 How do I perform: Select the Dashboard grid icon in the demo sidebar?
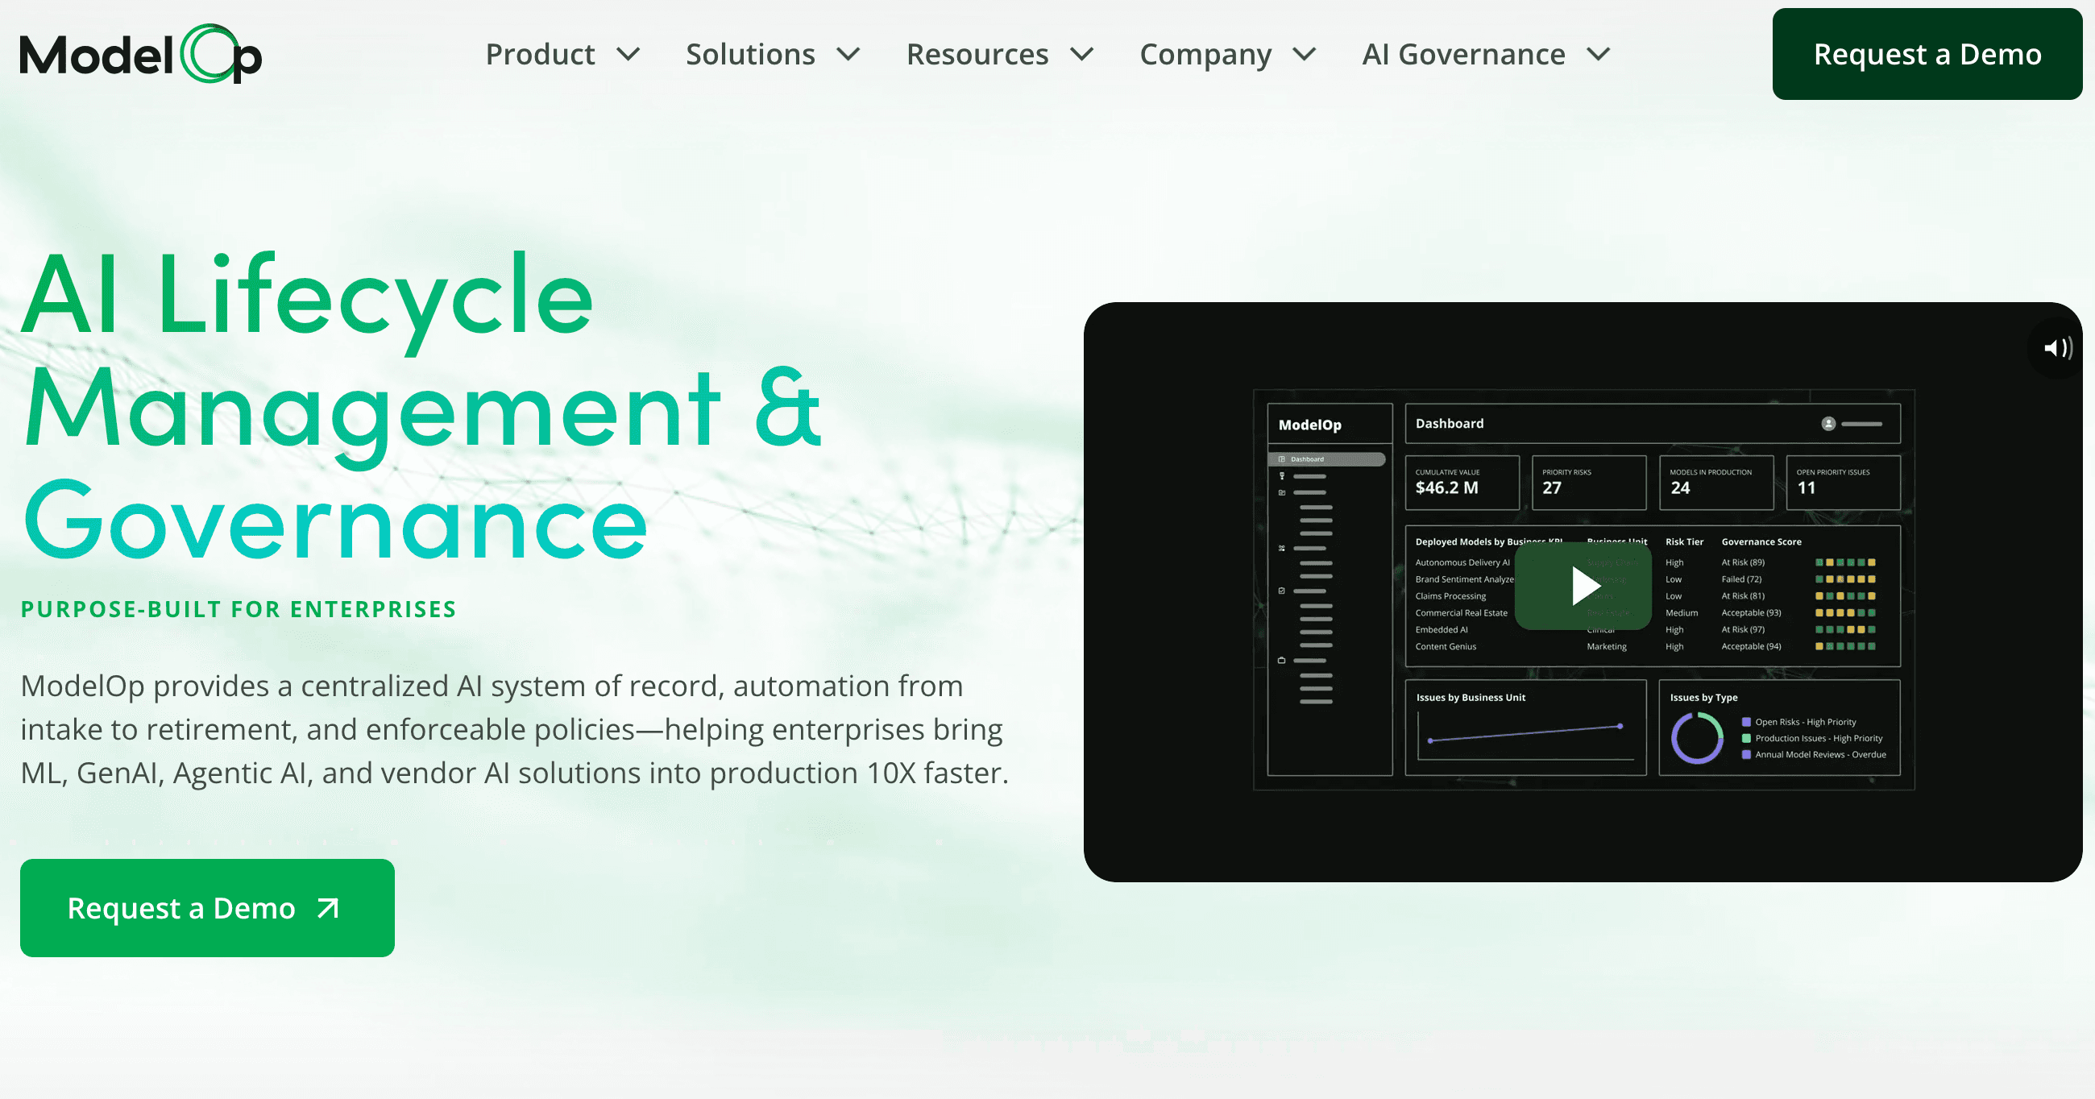(x=1283, y=458)
